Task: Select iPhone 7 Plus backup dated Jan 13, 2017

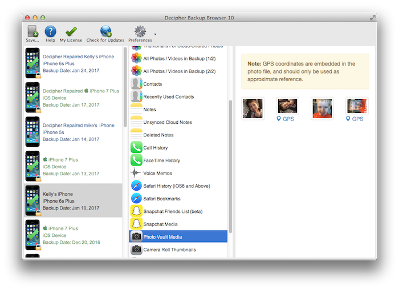Action: (x=74, y=166)
